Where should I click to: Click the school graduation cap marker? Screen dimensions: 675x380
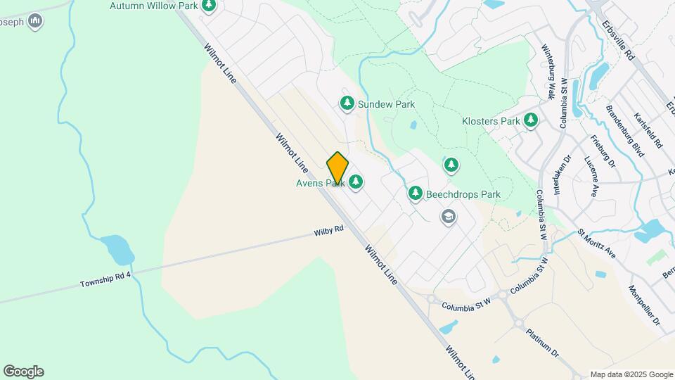pos(448,217)
